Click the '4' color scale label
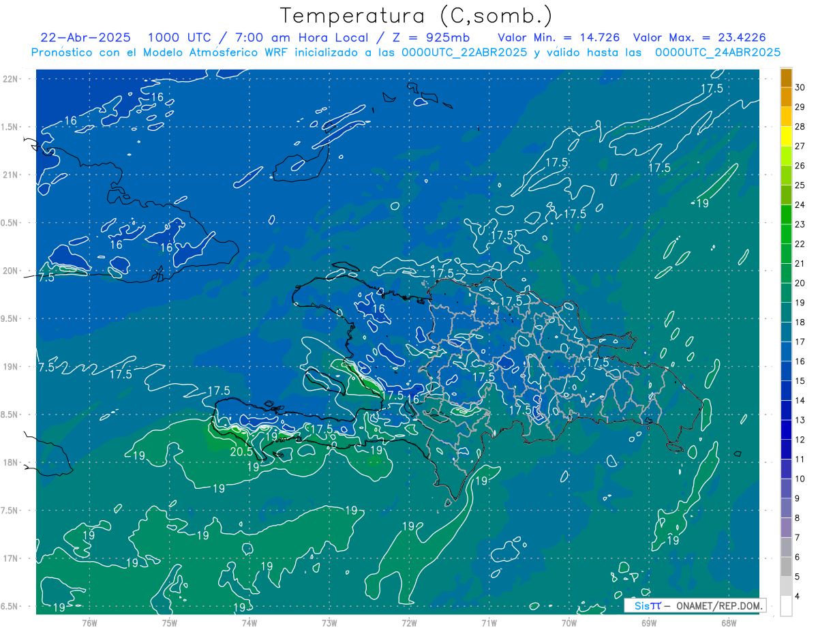 click(798, 597)
